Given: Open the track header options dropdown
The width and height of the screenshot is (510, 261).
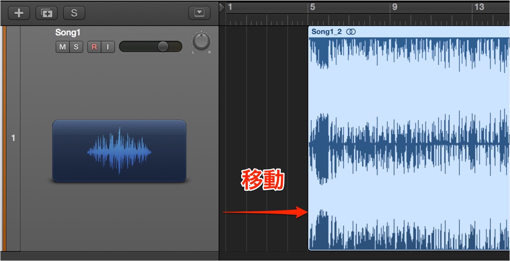Looking at the screenshot, I should pos(199,13).
